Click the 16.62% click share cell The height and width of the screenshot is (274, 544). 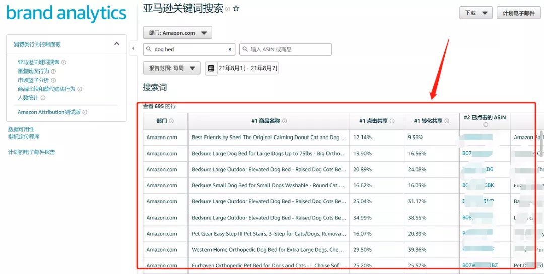[377, 185]
